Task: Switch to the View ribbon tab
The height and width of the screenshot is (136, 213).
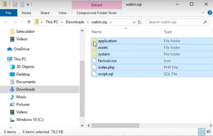Action: coord(63,13)
